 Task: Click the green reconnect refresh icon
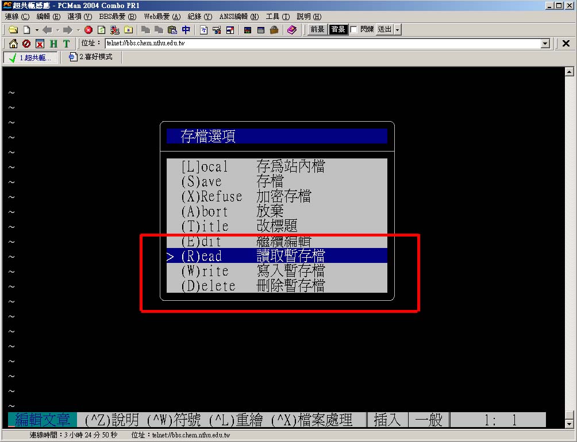(102, 30)
